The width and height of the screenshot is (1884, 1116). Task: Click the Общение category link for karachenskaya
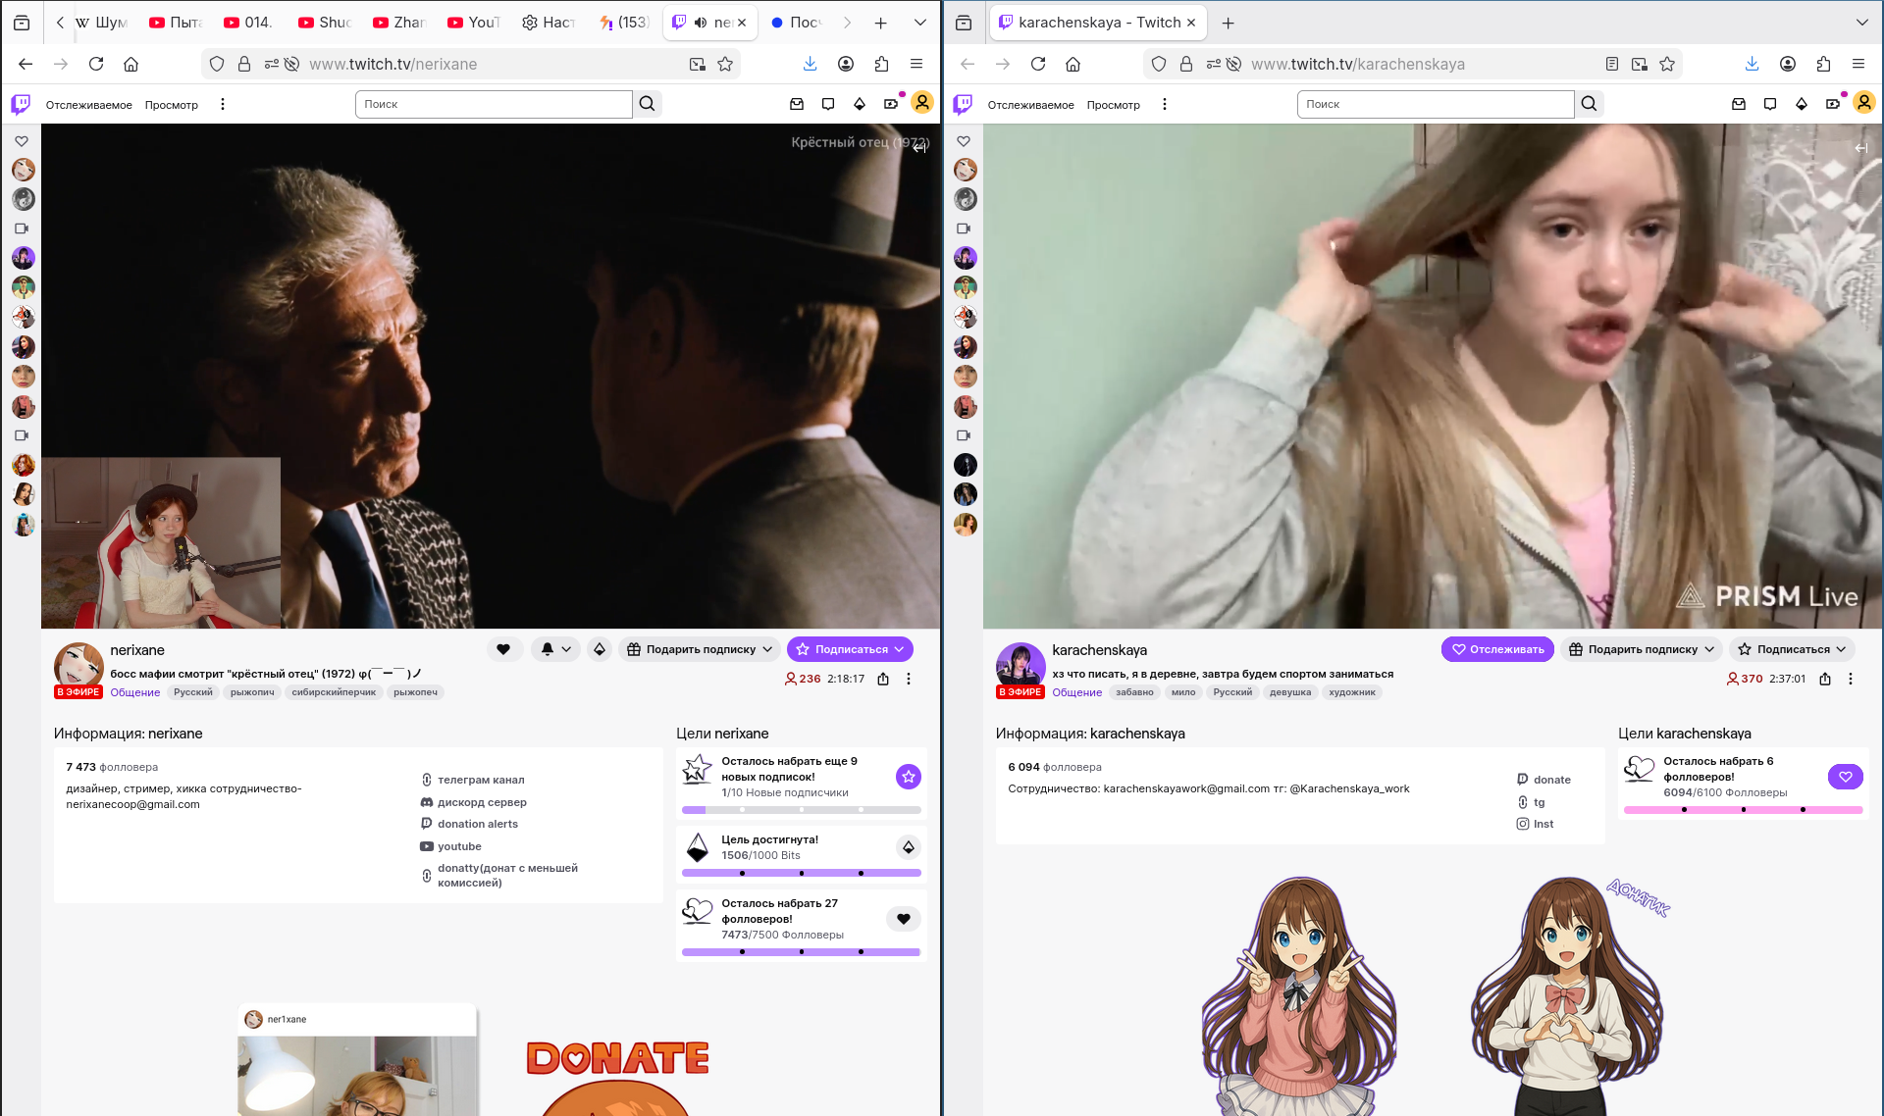tap(1076, 692)
